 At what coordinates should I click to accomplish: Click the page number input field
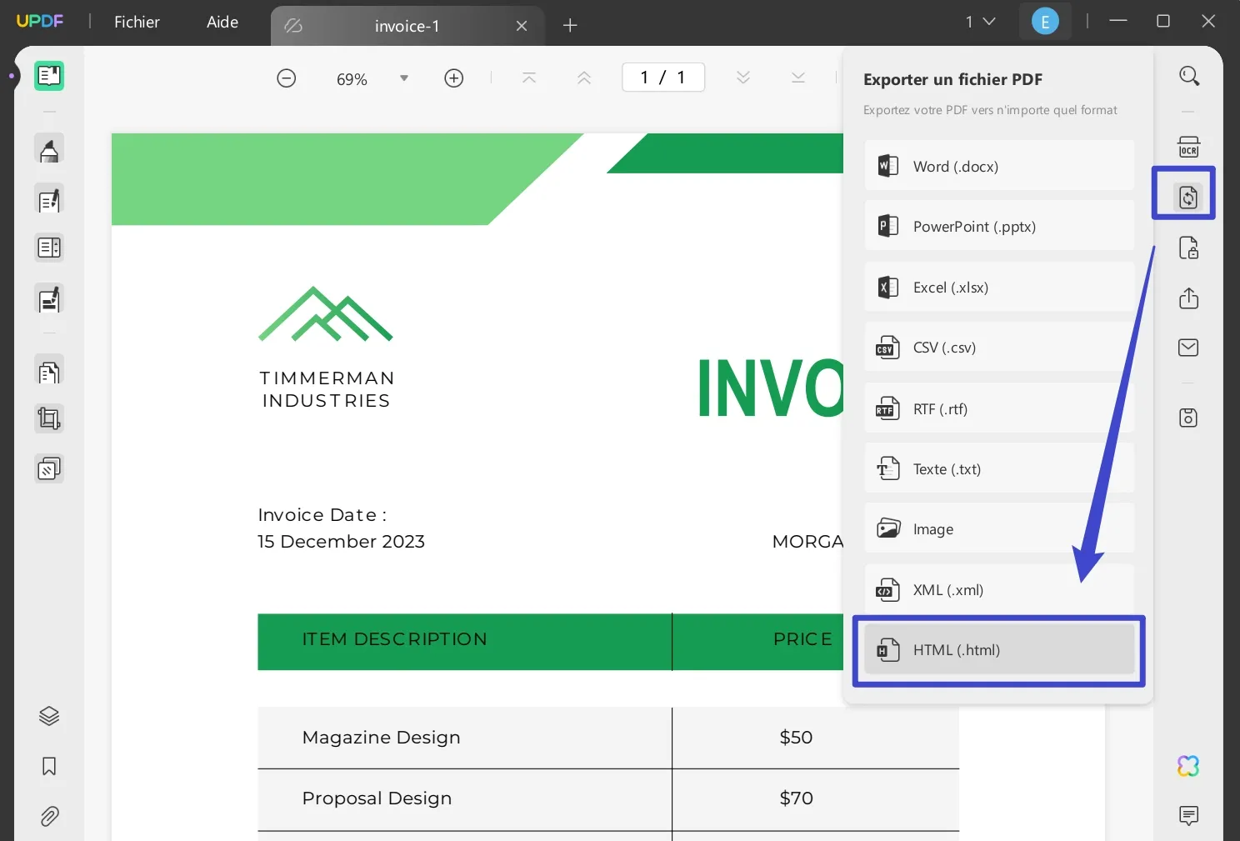click(663, 78)
